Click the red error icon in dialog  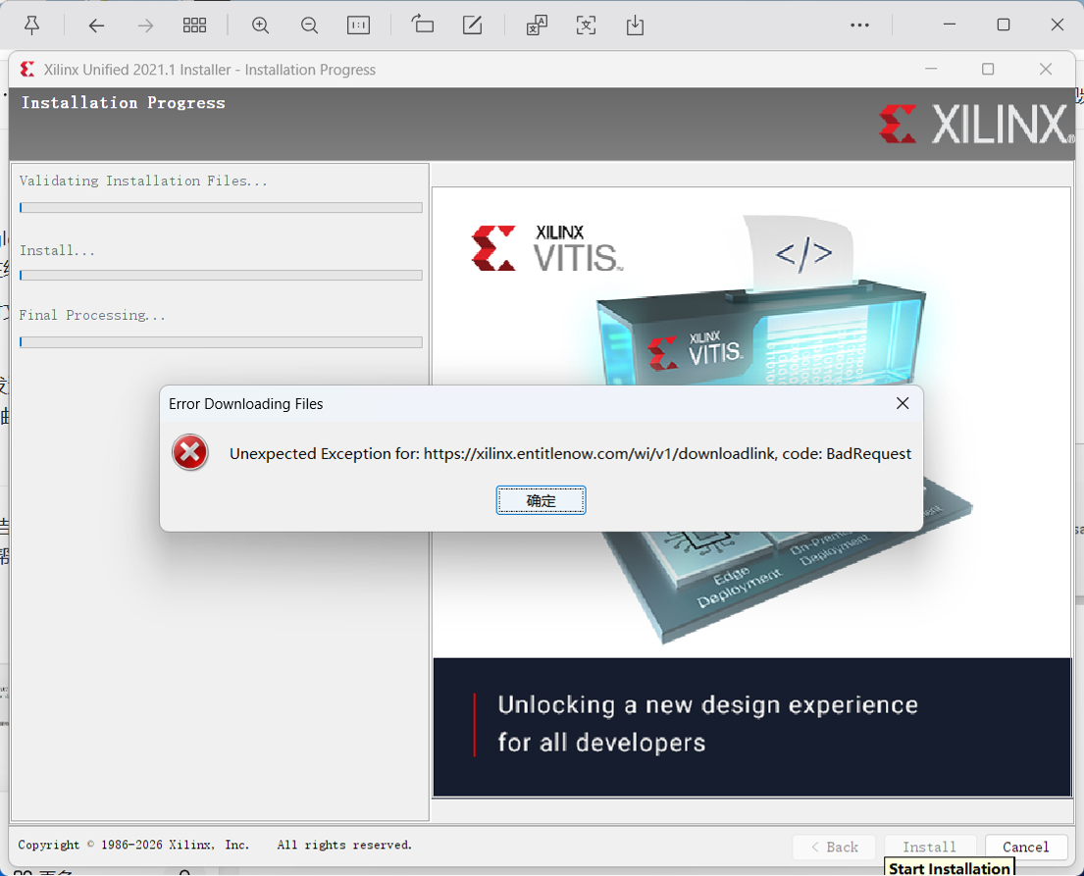pos(190,453)
